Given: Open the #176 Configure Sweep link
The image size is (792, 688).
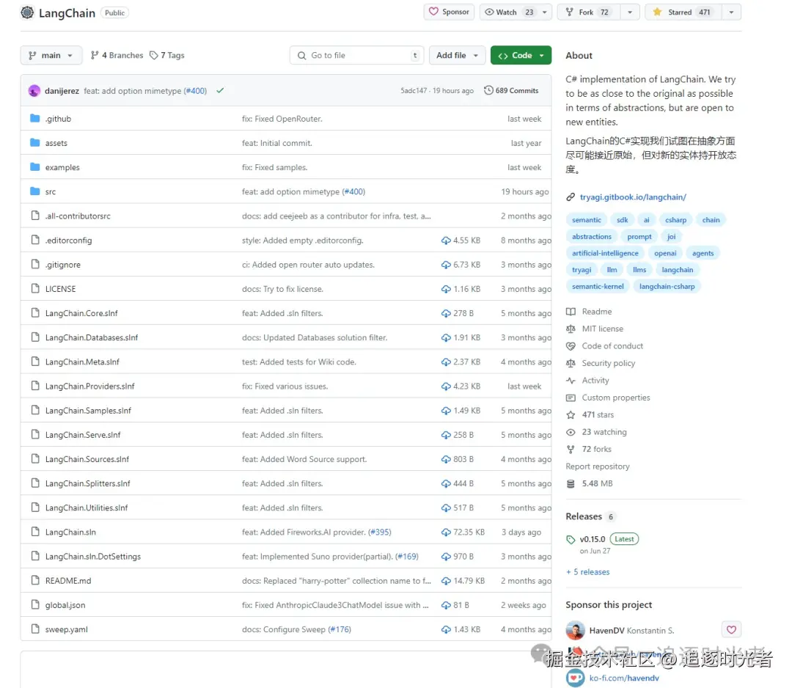Looking at the screenshot, I should coord(340,629).
